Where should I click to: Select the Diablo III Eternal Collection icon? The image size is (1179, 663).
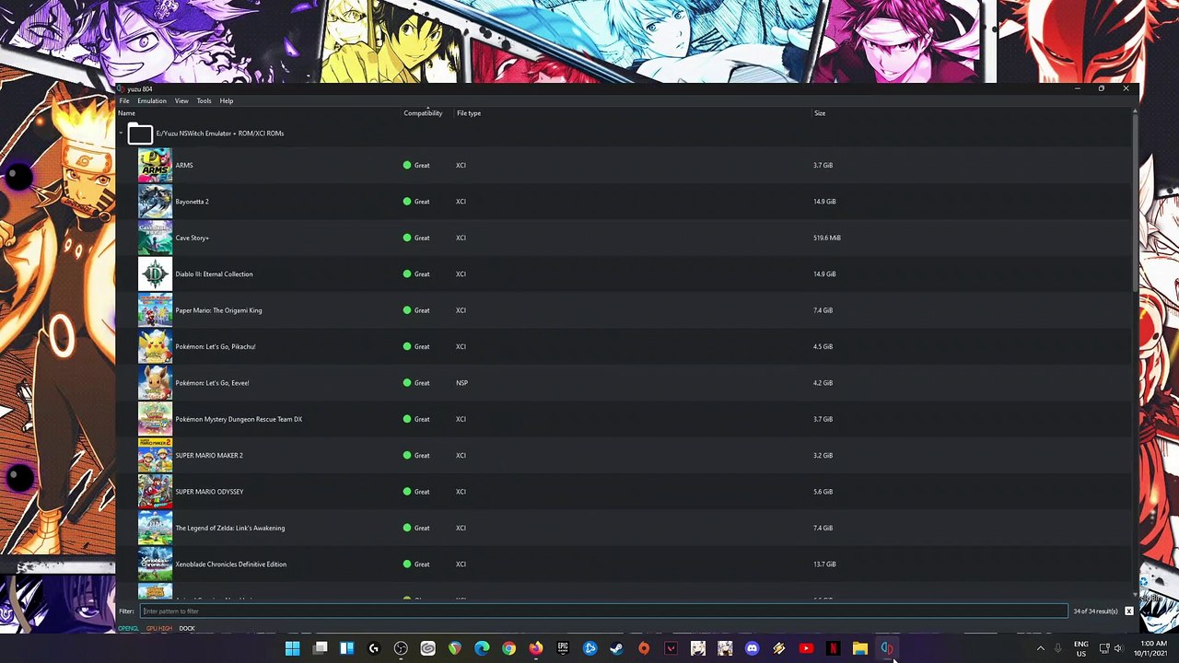coord(155,274)
